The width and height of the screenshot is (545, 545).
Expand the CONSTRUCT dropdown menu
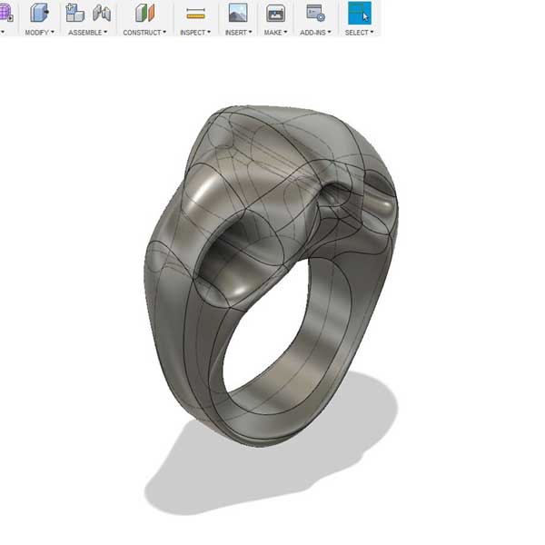144,33
